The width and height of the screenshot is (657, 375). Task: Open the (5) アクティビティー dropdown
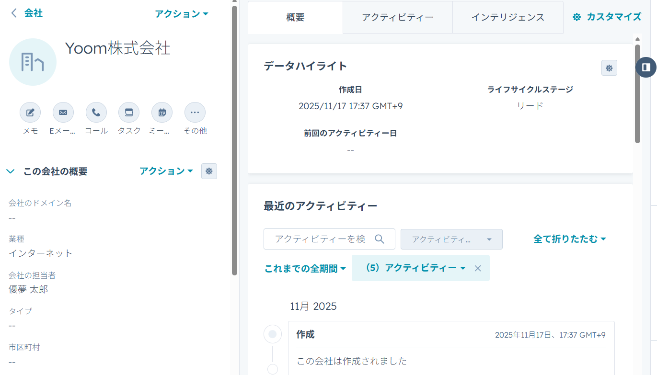pyautogui.click(x=415, y=268)
